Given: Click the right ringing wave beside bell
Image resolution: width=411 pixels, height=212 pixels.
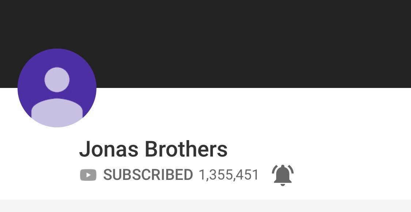Looking at the screenshot, I should click(291, 170).
